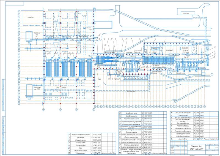Select row 26 'Опускающийся упор'
The height and width of the screenshot is (156, 220).
80,151
